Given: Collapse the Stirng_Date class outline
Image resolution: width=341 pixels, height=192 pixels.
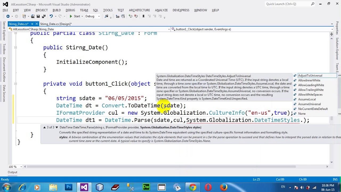Looking at the screenshot, I should (15, 33).
